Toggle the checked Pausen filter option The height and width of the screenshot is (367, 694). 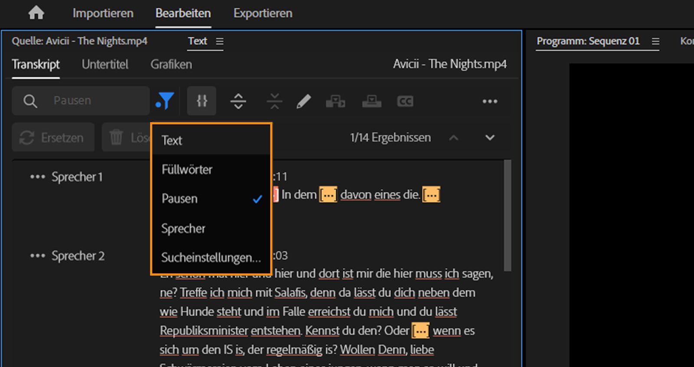[211, 199]
